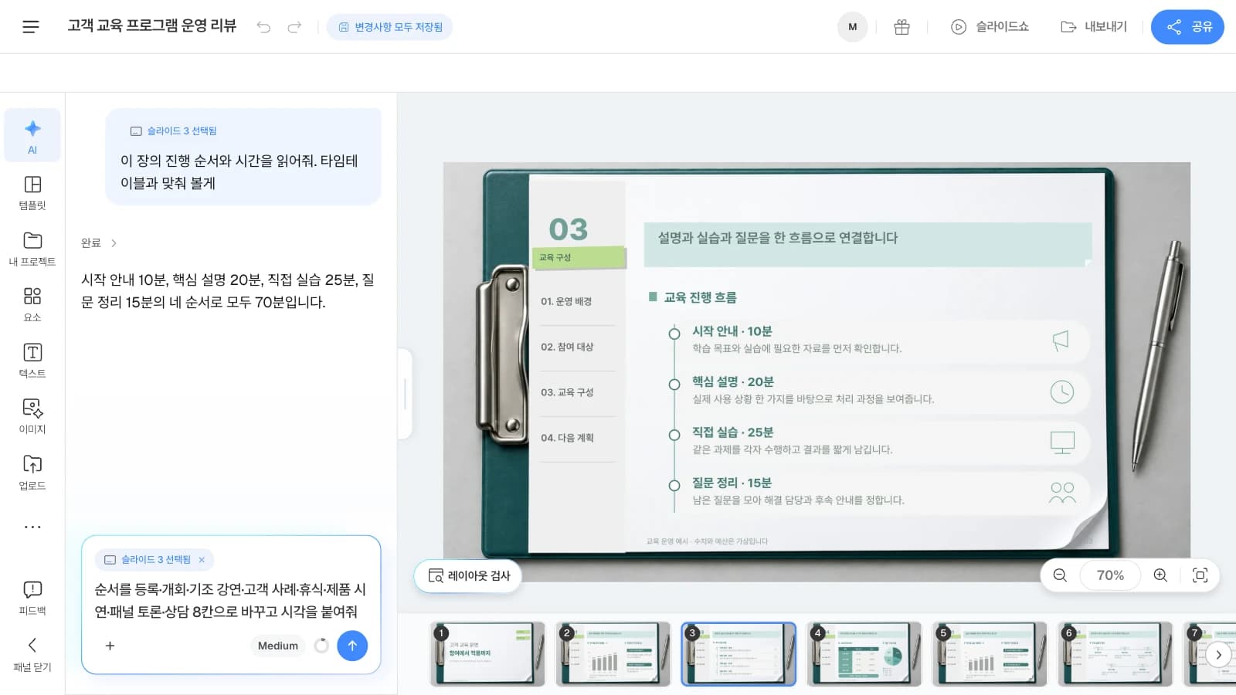Show more sidebar options (three dots)
This screenshot has height=695, width=1236.
32,527
